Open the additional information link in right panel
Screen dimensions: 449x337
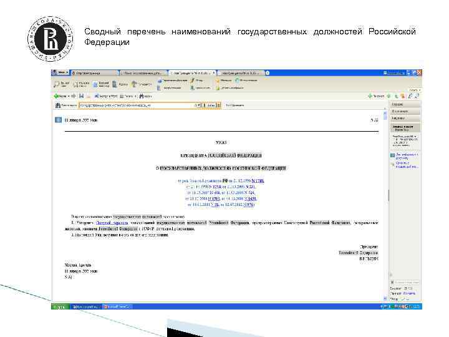(407, 156)
